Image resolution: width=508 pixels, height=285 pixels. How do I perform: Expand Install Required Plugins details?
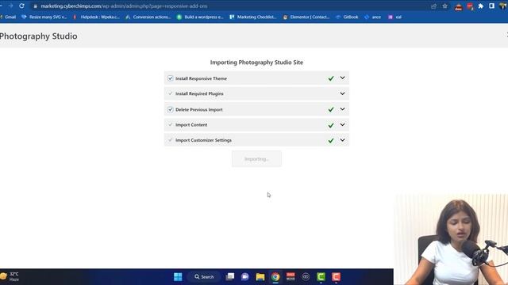342,93
